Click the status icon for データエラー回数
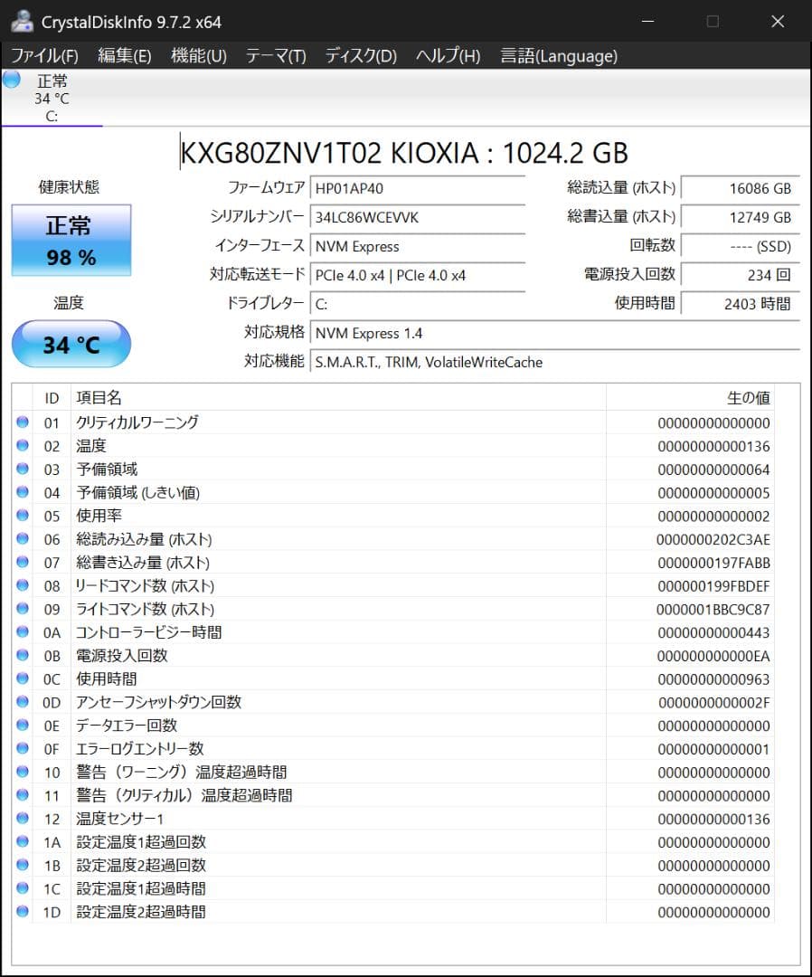 [23, 726]
